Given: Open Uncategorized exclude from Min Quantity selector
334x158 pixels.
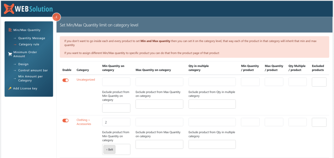Looking at the screenshot, I should click(x=116, y=108).
